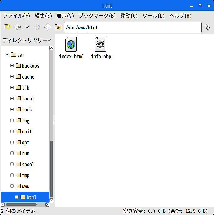Open a new tab with the star folder icon
The width and height of the screenshot is (214, 215).
tap(7, 27)
